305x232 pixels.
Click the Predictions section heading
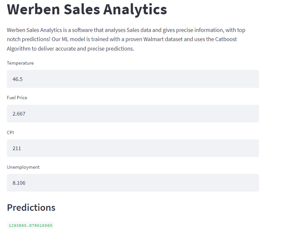point(31,208)
